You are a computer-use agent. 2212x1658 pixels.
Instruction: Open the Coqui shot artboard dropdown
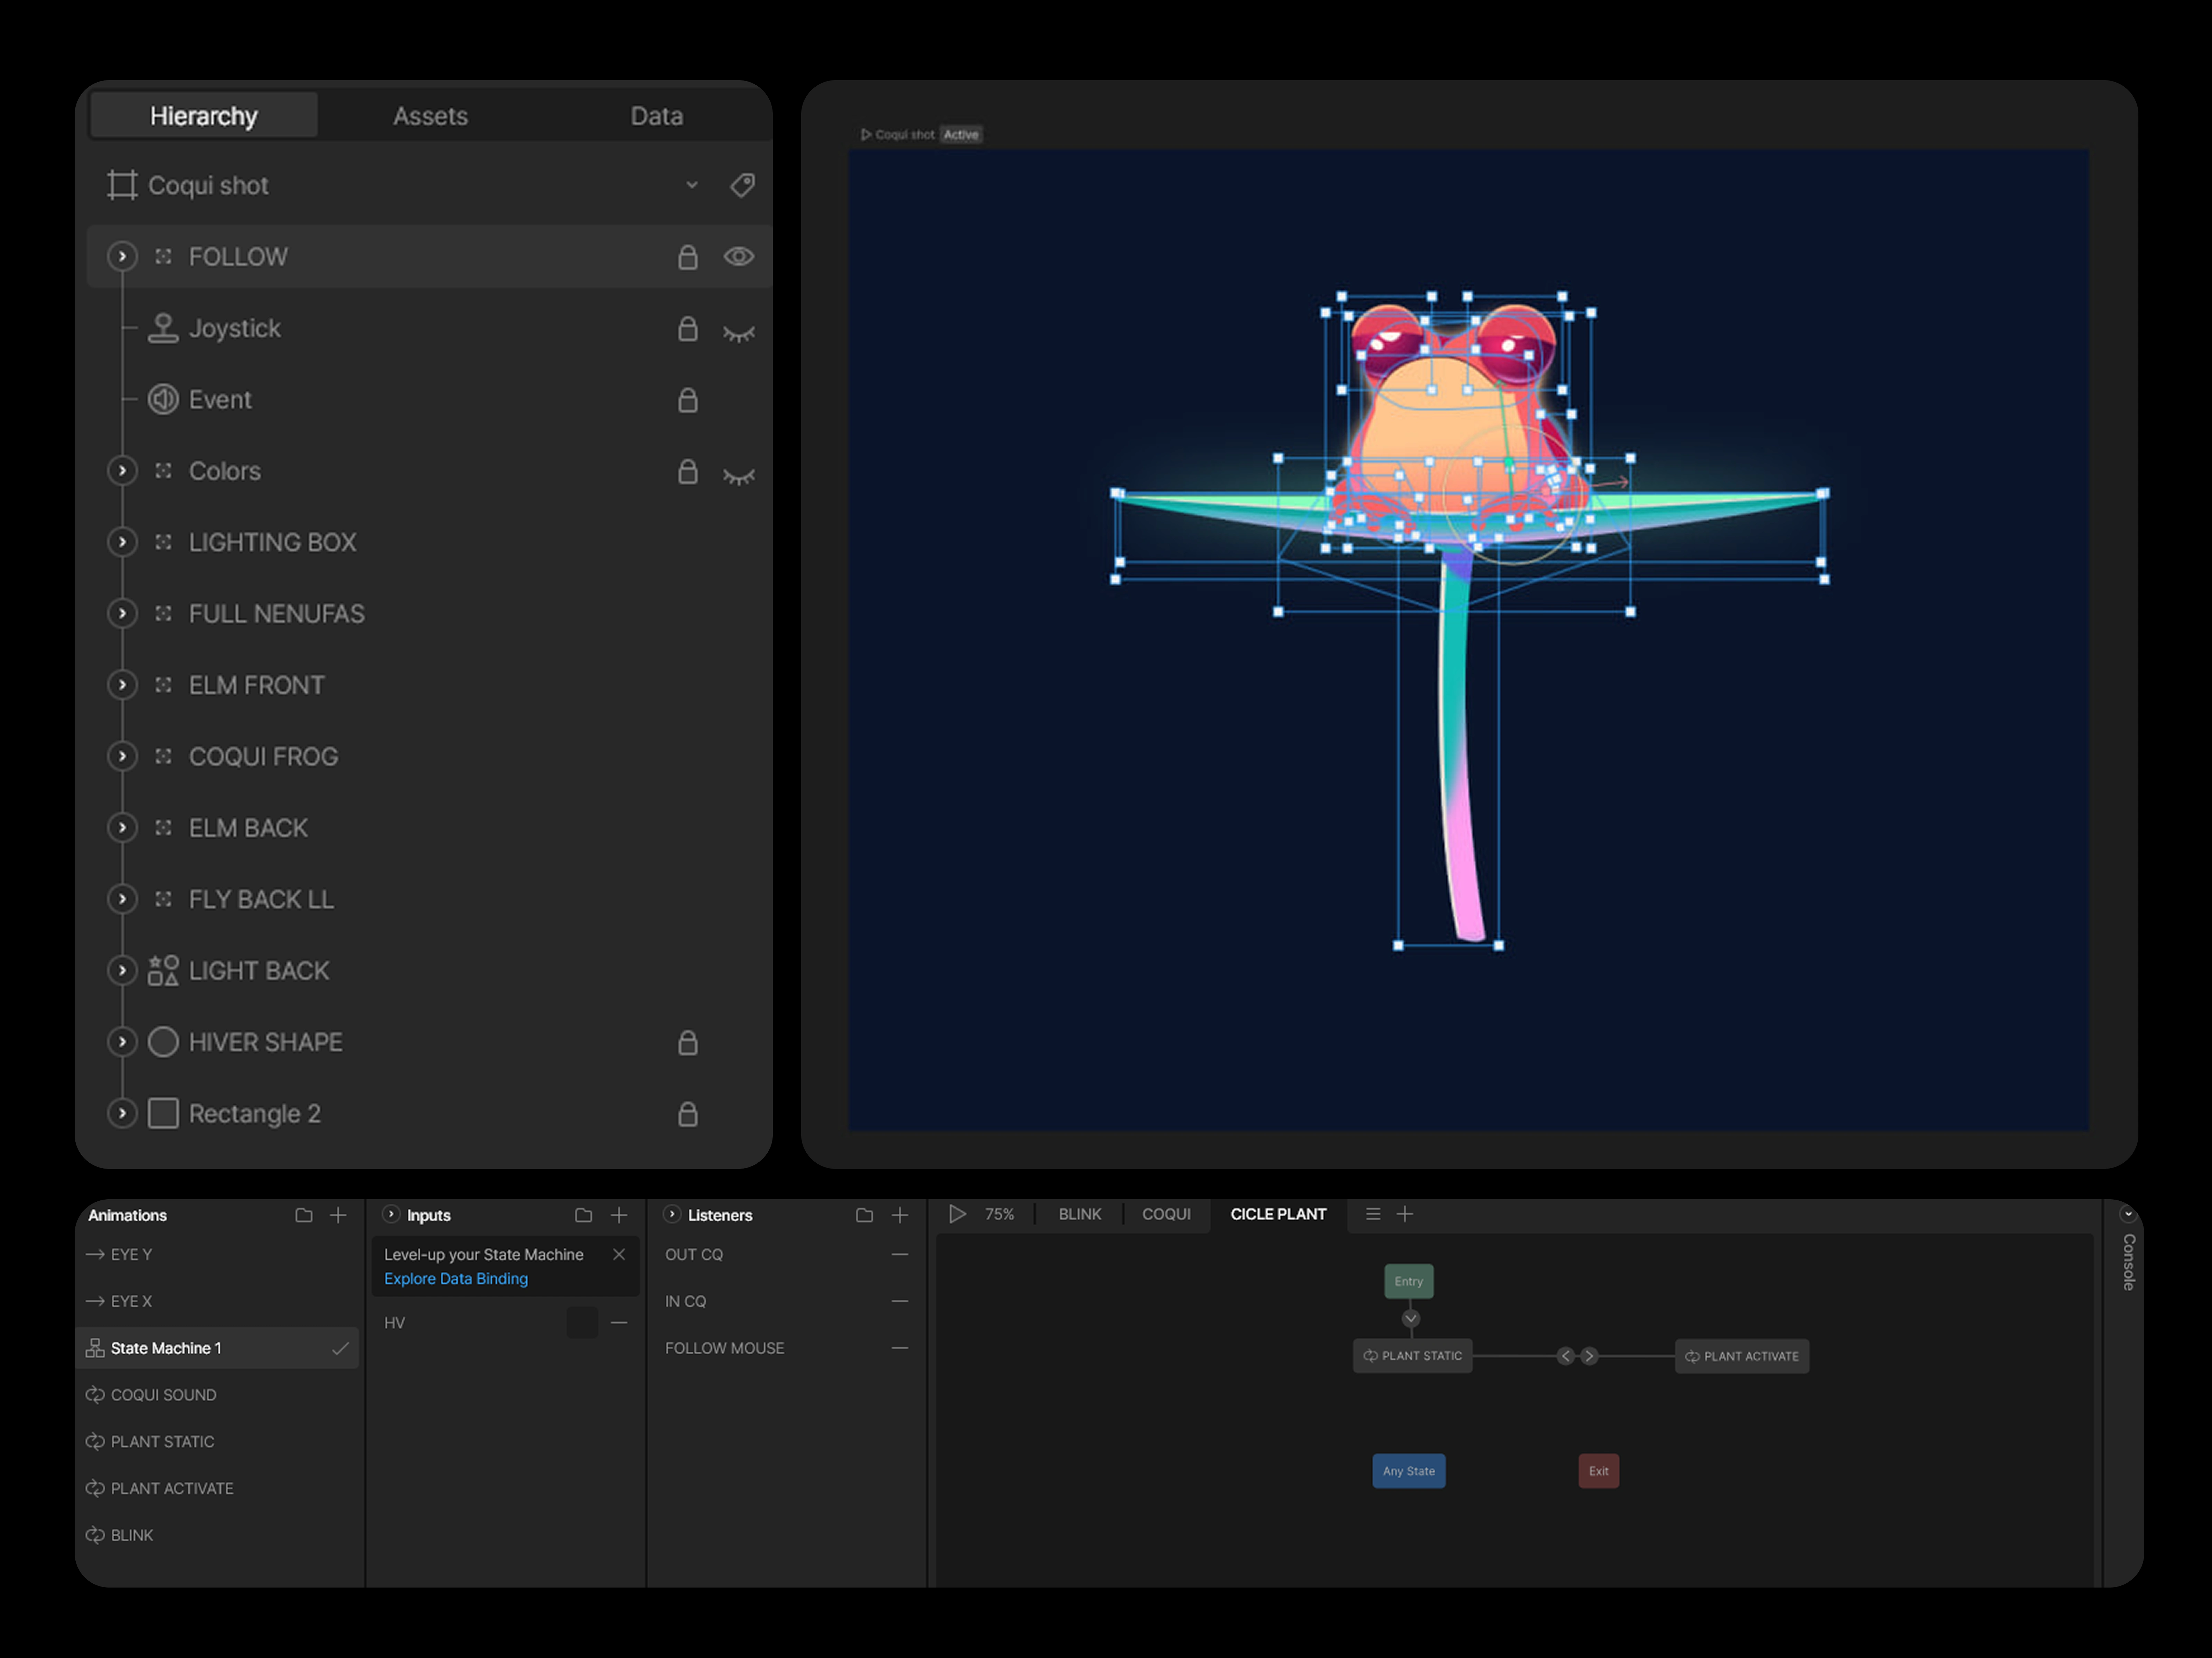click(691, 185)
